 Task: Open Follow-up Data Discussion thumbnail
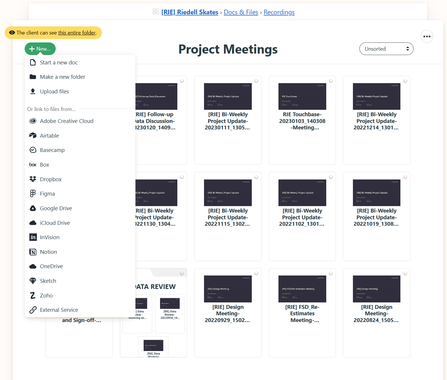point(156,96)
